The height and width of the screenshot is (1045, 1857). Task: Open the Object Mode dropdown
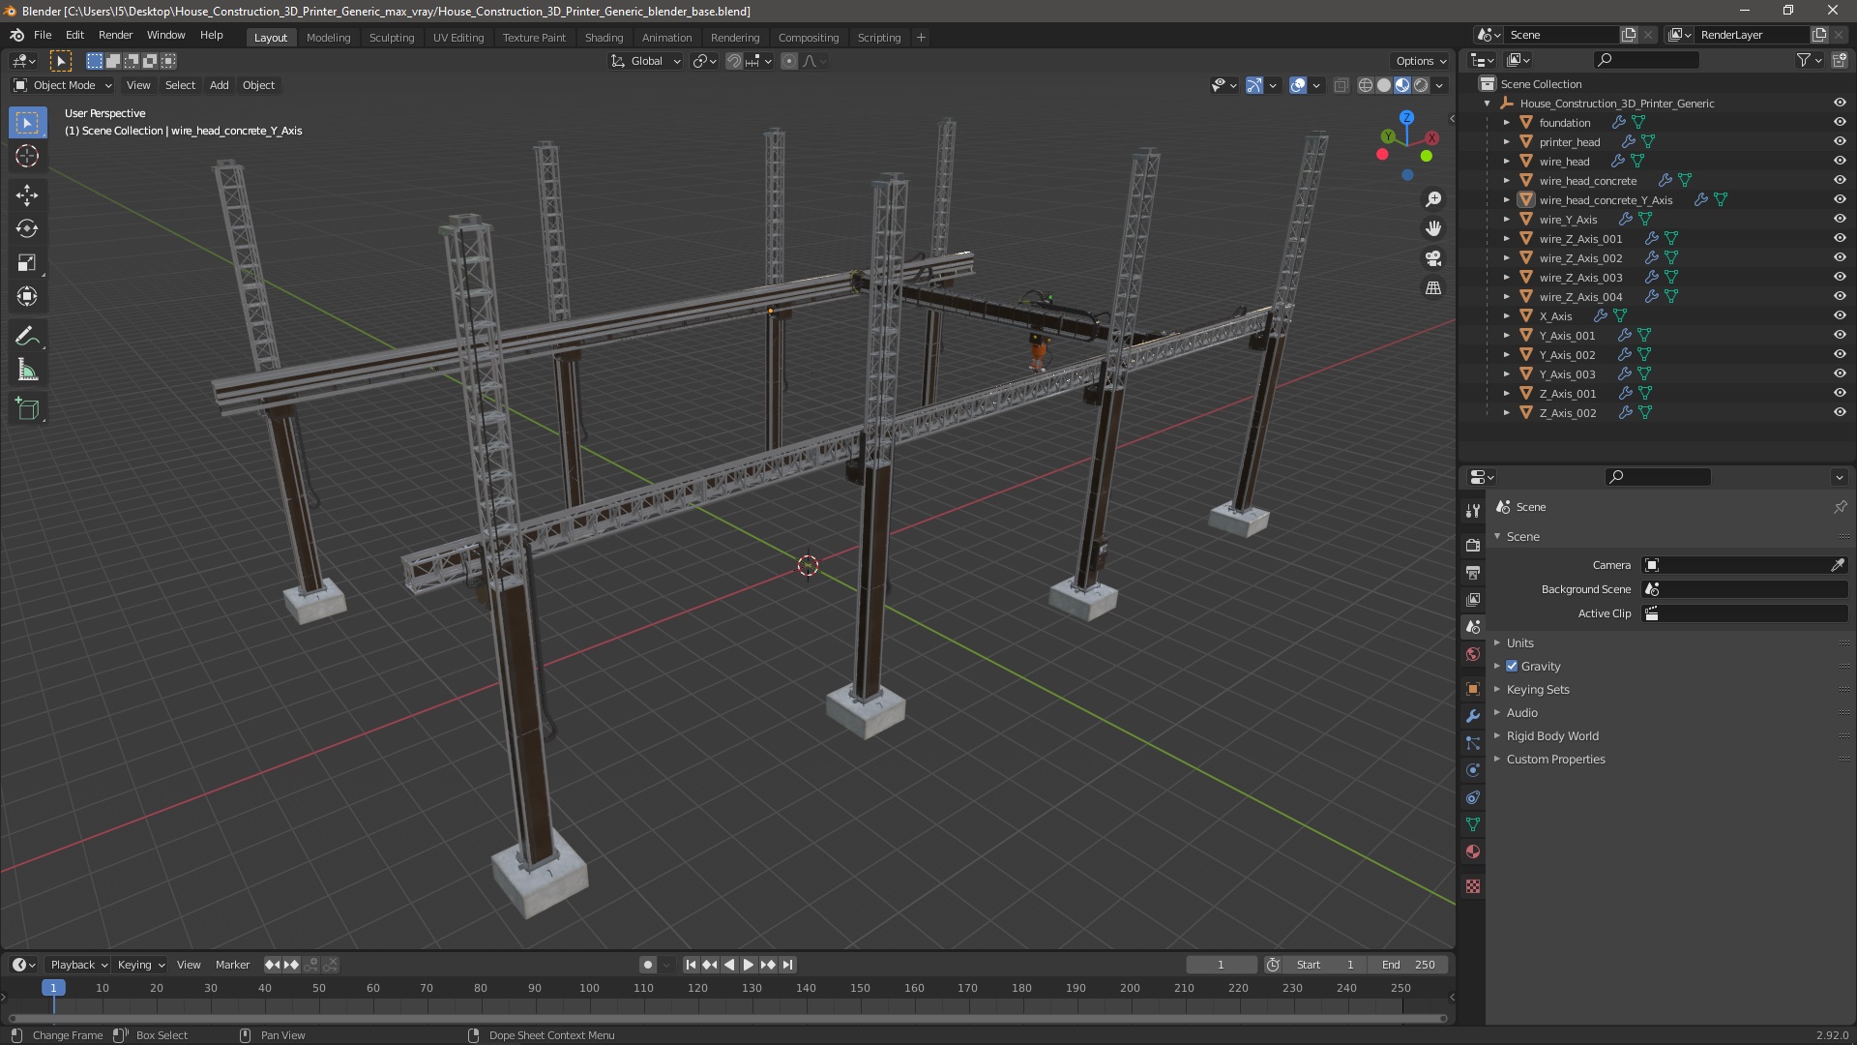[63, 85]
